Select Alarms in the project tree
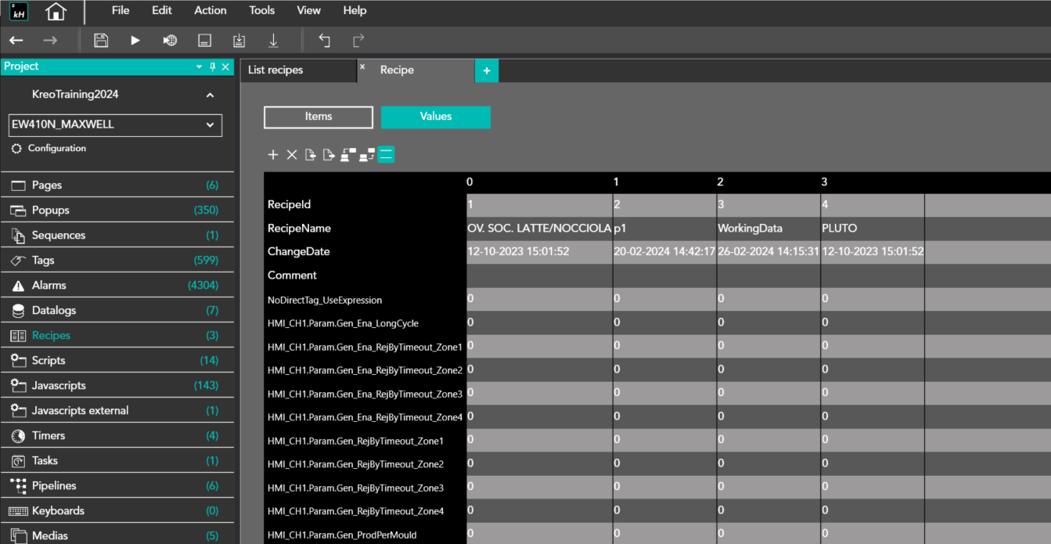Viewport: 1051px width, 544px height. [x=49, y=286]
